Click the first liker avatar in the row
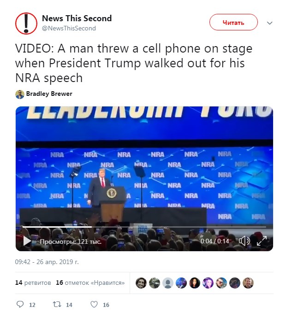 [142, 283]
